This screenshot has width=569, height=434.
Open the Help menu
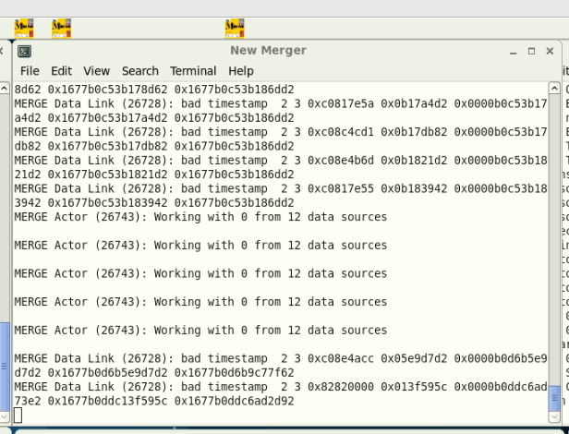[x=241, y=71]
